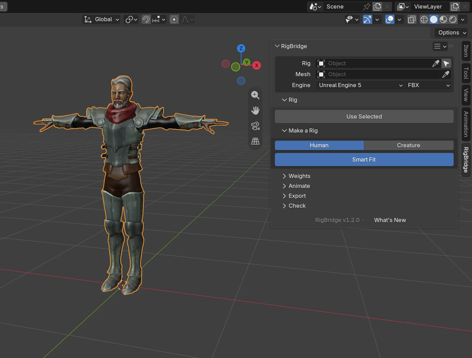Click the pan hand viewport icon
The height and width of the screenshot is (358, 472).
(255, 110)
